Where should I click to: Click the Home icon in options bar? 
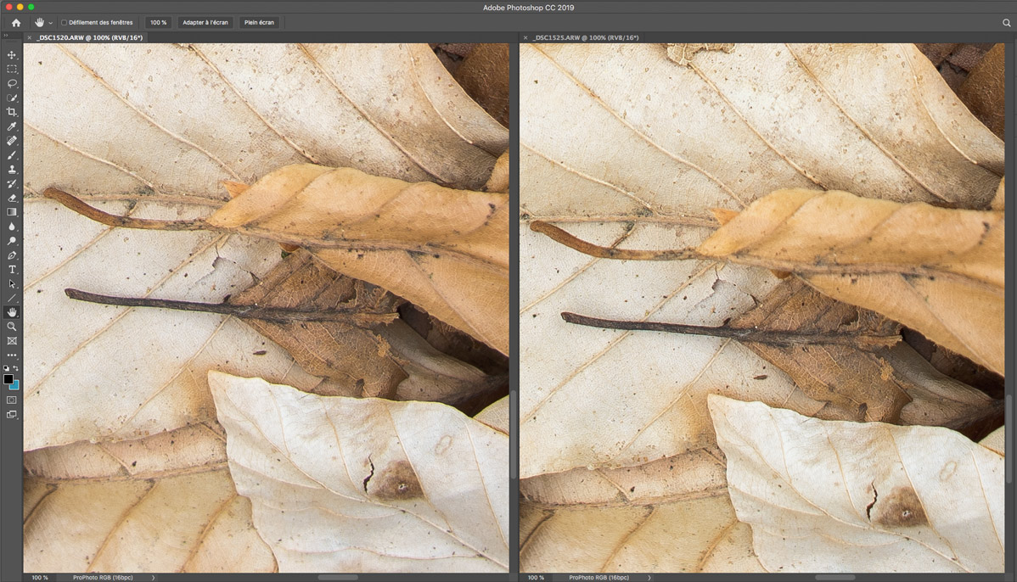tap(15, 23)
